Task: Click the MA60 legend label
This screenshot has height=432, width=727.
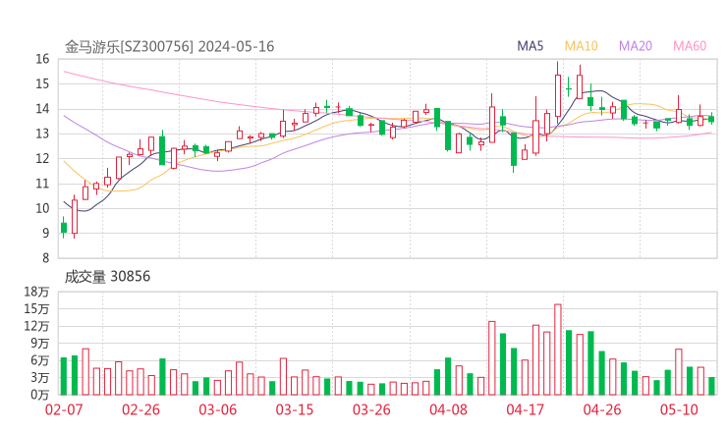Action: (x=690, y=46)
